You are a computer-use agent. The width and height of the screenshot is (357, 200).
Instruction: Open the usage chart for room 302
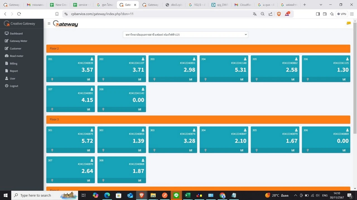click(140, 150)
